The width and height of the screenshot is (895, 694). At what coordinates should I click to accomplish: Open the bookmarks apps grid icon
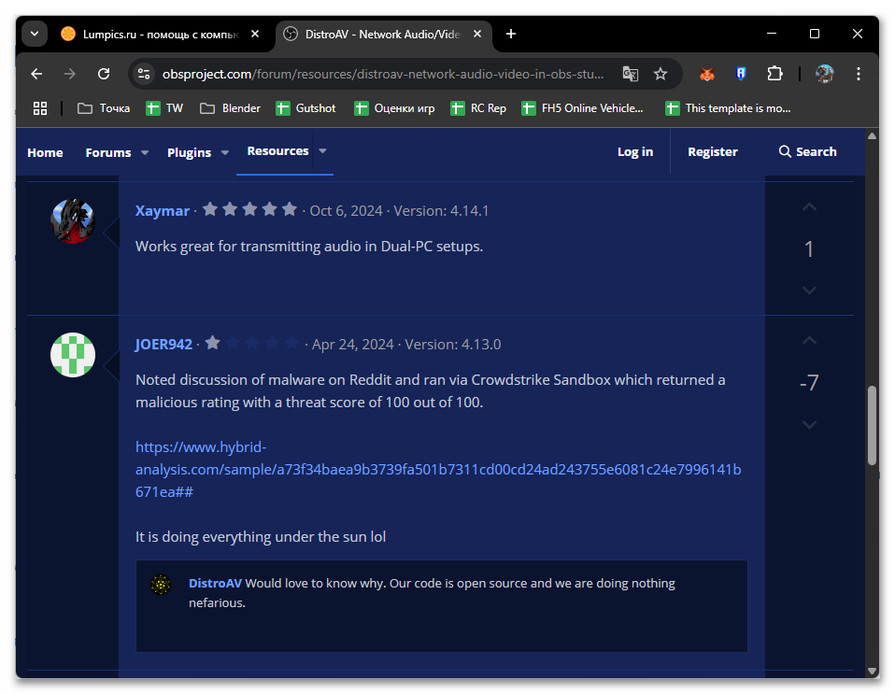pos(39,108)
